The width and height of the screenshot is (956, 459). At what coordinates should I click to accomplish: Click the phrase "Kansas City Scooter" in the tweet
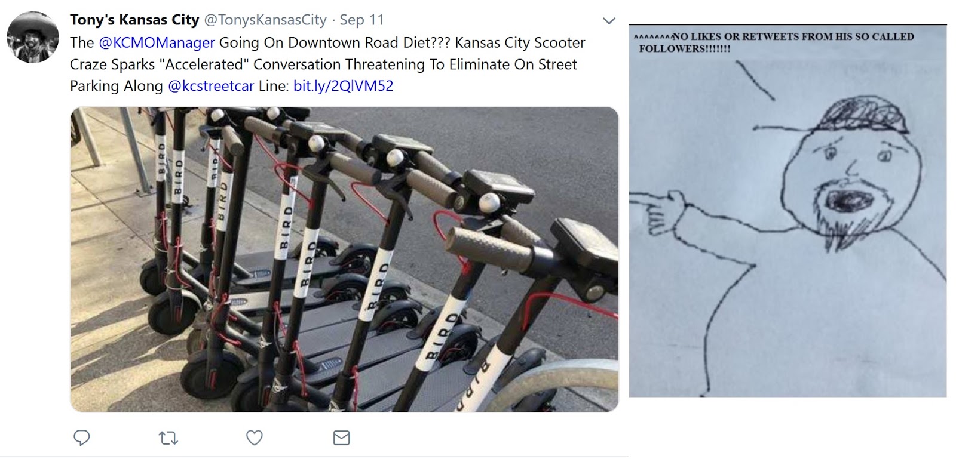pos(520,42)
